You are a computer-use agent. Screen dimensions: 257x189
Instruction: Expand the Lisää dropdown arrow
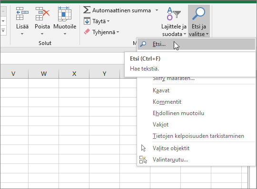[x=22, y=34]
